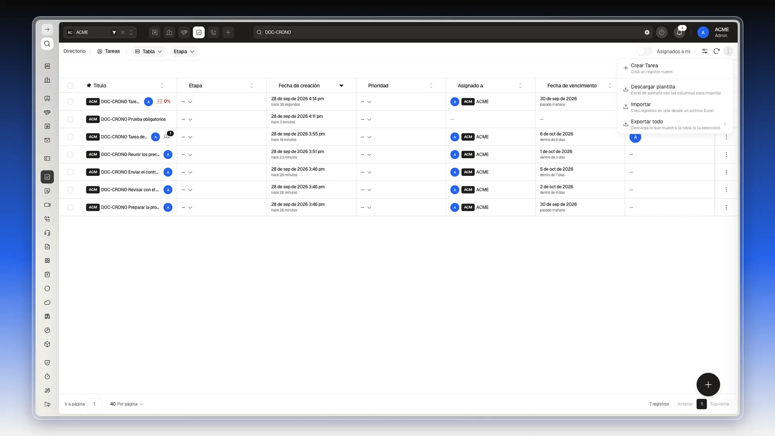
Task: Check the DOC-CRONO Prueba obligatorios row checkbox
Action: pyautogui.click(x=70, y=119)
